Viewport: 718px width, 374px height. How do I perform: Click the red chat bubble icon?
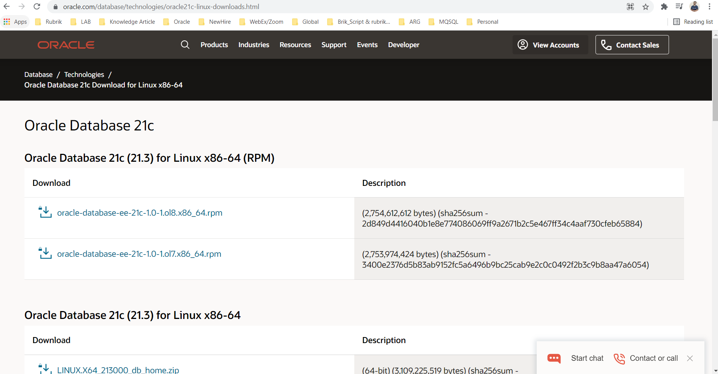tap(554, 358)
